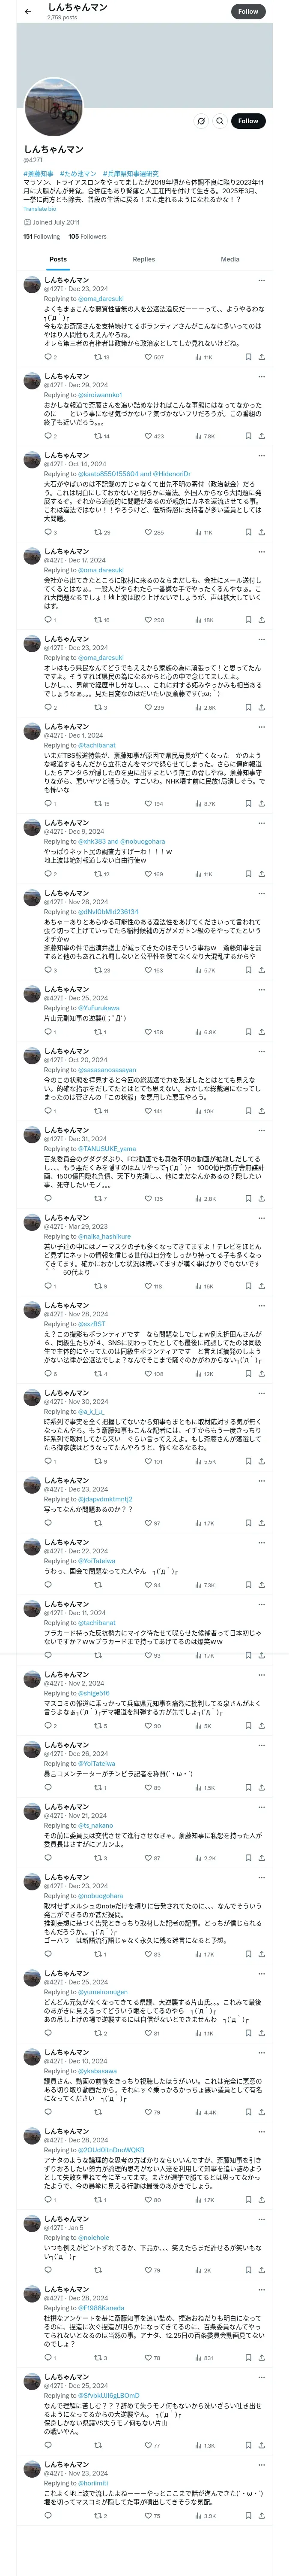Click the profile search magnifier icon
The image size is (289, 2576).
tap(218, 121)
